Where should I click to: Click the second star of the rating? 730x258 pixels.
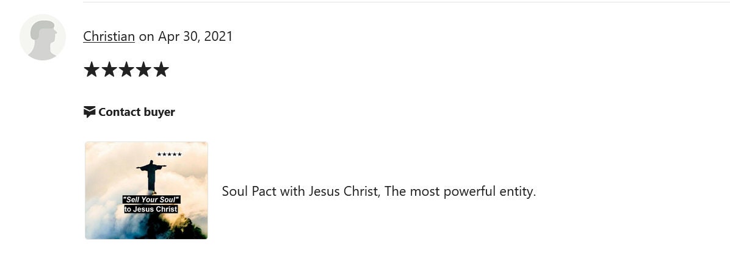pos(109,70)
